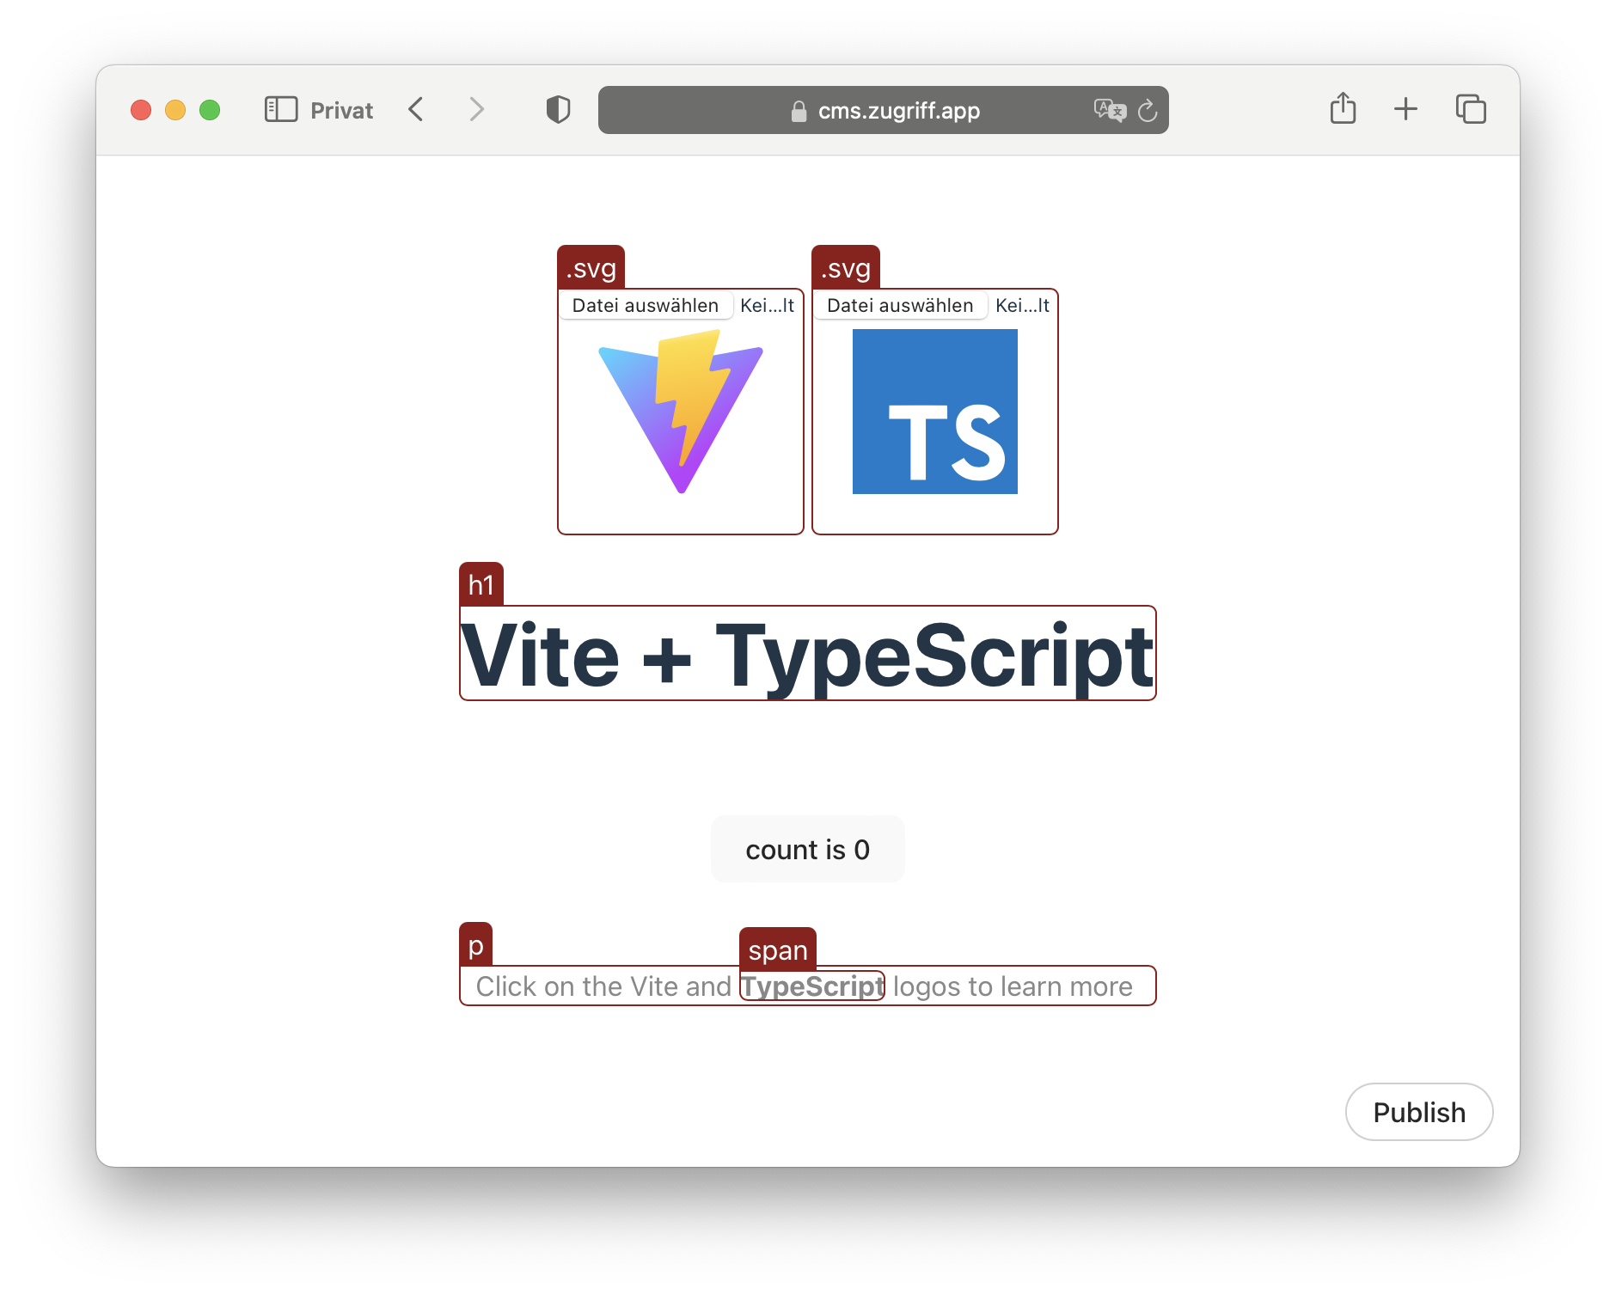Click the translate page icon
Viewport: 1616px width, 1294px height.
(x=1109, y=110)
